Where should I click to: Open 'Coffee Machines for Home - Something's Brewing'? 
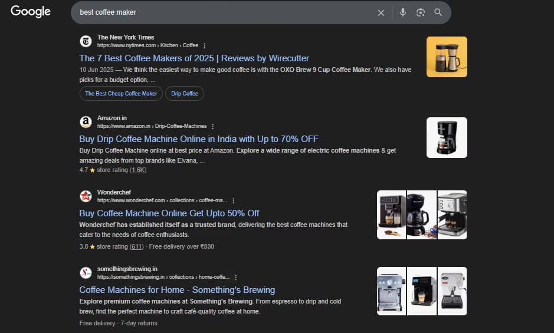177,289
